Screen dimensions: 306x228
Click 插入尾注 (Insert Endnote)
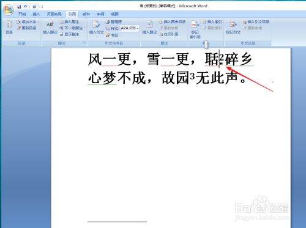69,22
